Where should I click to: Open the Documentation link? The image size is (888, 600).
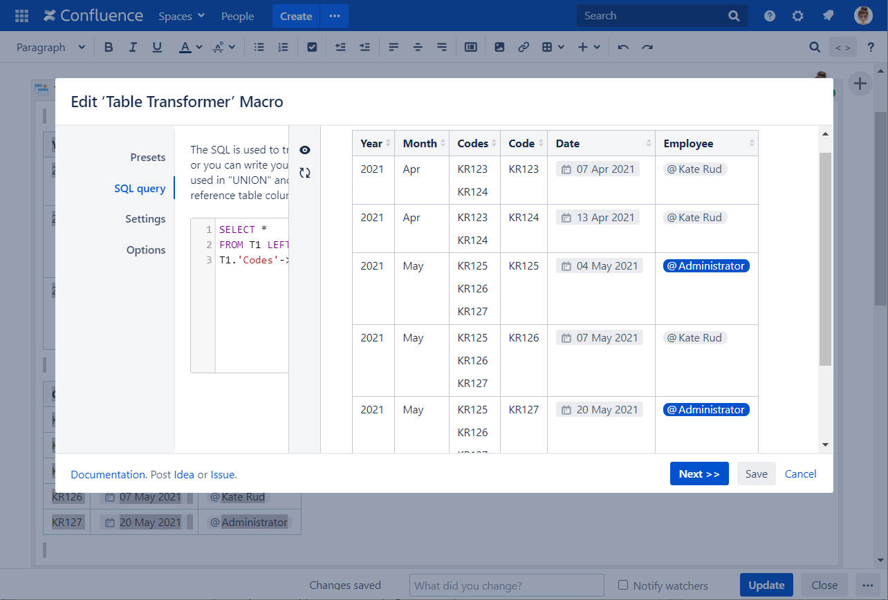(107, 475)
